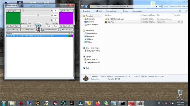The height and width of the screenshot is (106, 190).
Task: Click Abrir in the Explorer toolbar
Action: click(x=99, y=11)
